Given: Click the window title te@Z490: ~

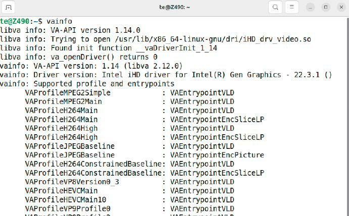Looking at the screenshot, I should click(175, 7).
